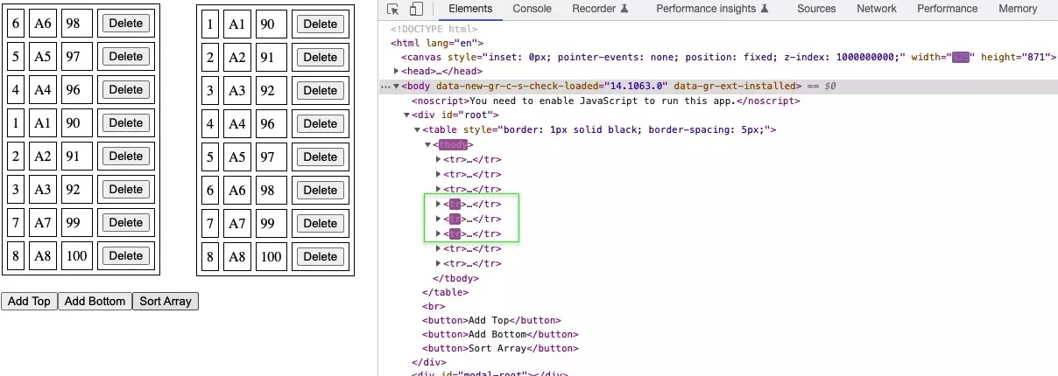Click cell 91 in the left table
The image size is (1058, 376).
[77, 156]
